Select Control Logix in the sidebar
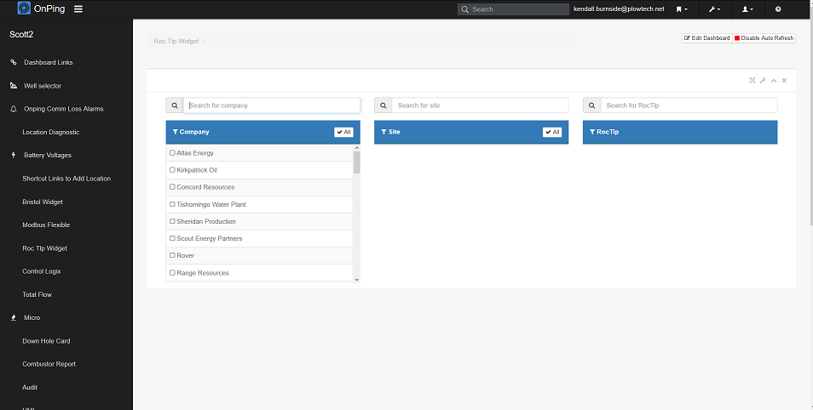The width and height of the screenshot is (813, 410). 42,271
